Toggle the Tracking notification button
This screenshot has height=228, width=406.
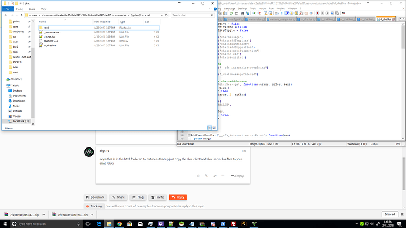click(94, 206)
